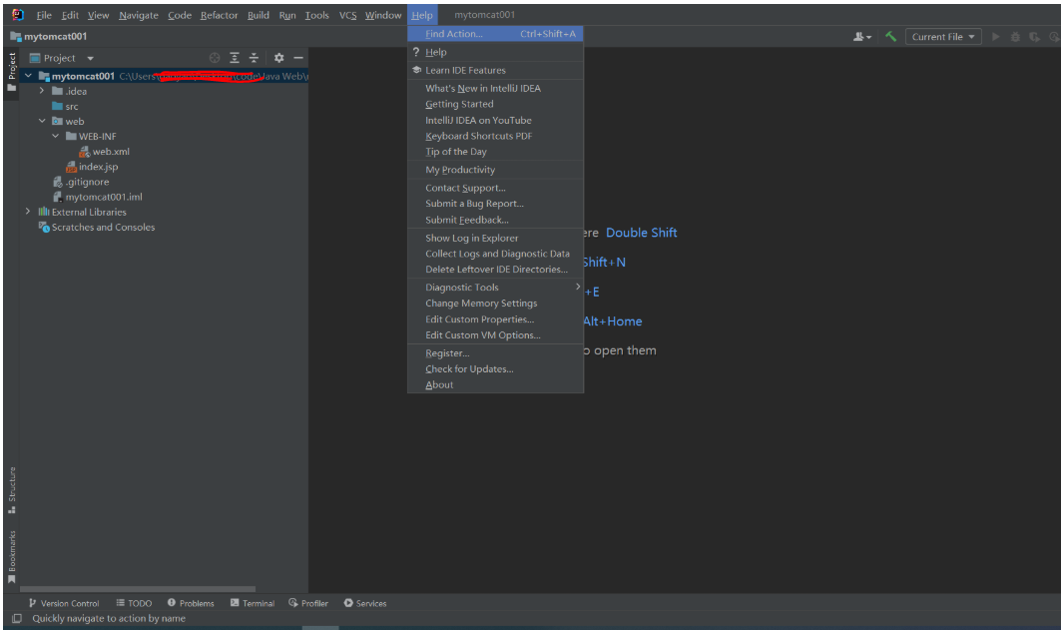Image resolution: width=1061 pixels, height=630 pixels.
Task: Click the IntelliJ IDEA logo icon
Action: click(x=18, y=15)
